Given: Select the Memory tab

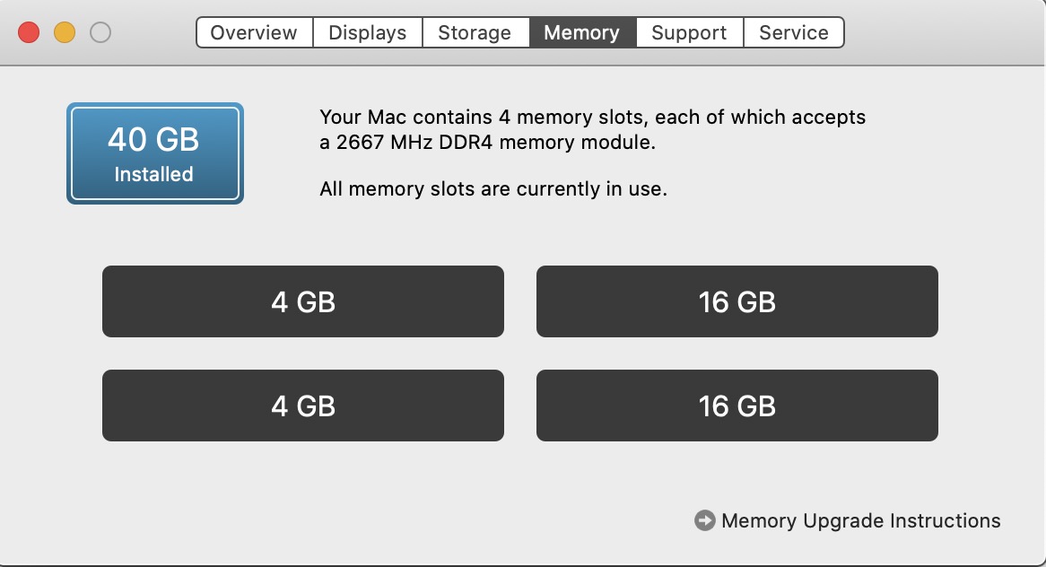Looking at the screenshot, I should coord(581,33).
